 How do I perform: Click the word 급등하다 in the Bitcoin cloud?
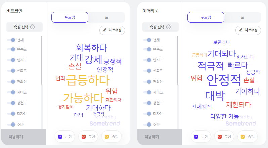point(88,80)
